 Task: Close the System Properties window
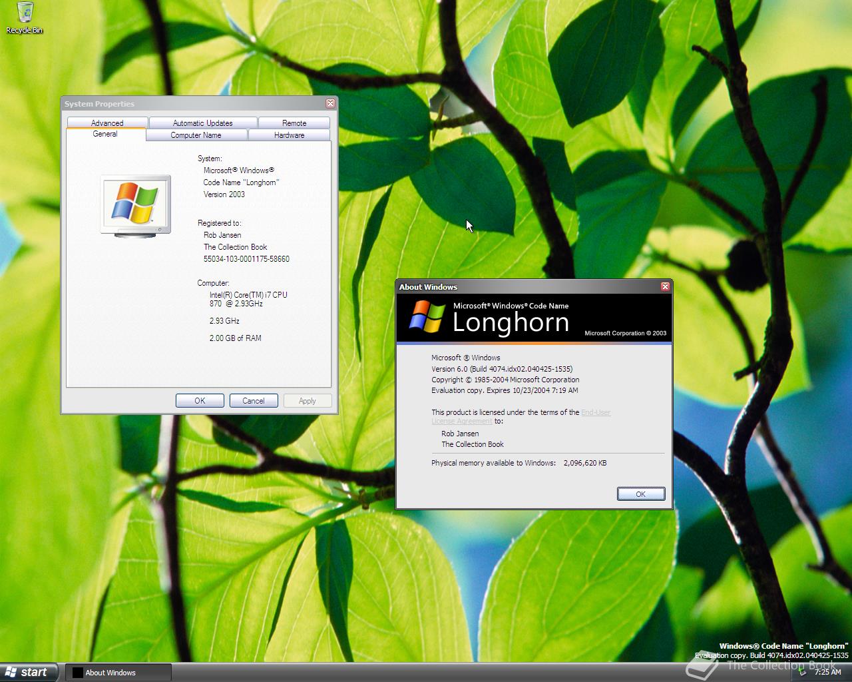pos(330,103)
